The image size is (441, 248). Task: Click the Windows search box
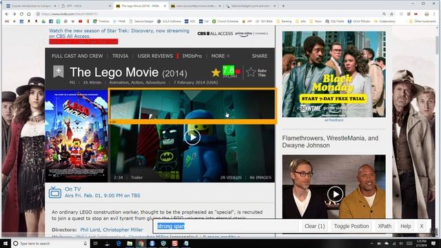coord(50,243)
